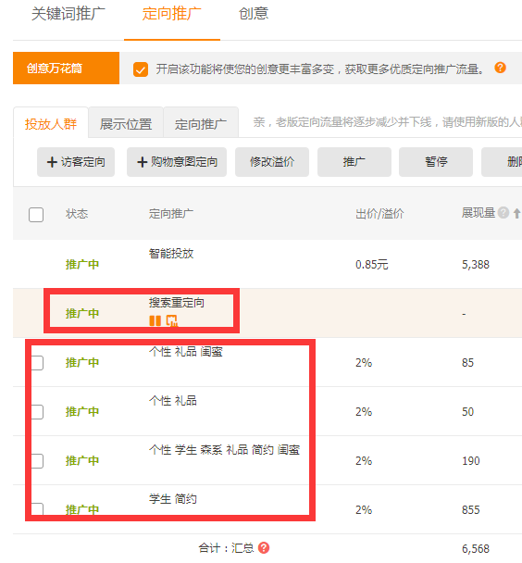
Task: Check the row for 个性 礼品 闺蜜
Action: (x=37, y=363)
